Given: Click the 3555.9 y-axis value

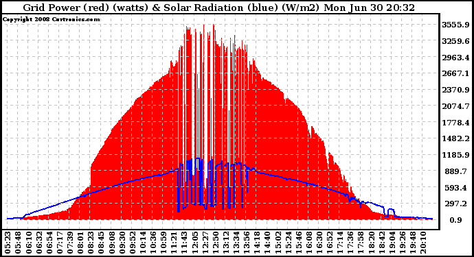Looking at the screenshot, I should coord(455,25).
